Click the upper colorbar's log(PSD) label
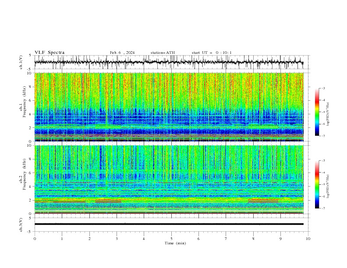This screenshot has width=347, height=268. coord(328,114)
